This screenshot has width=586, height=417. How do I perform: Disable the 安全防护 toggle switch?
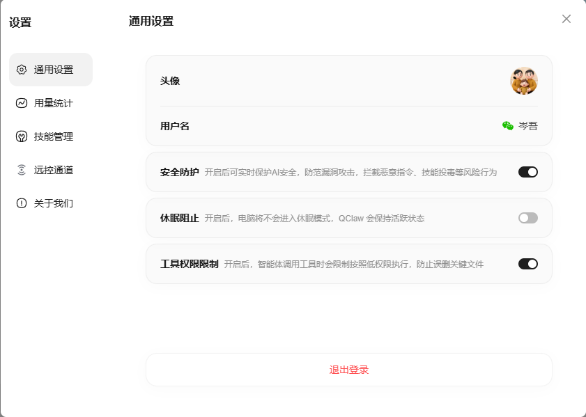click(527, 172)
